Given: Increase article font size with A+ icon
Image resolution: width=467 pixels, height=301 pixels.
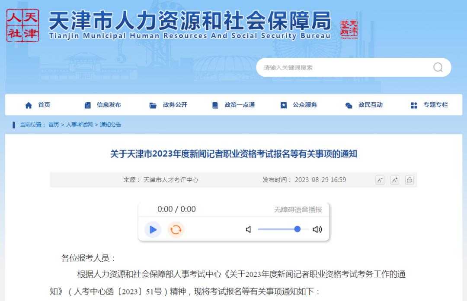Looking at the screenshot, I should pyautogui.click(x=394, y=180).
